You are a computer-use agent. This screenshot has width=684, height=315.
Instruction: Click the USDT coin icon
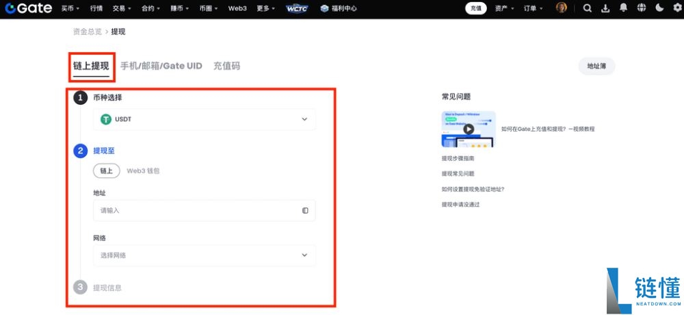pyautogui.click(x=106, y=119)
